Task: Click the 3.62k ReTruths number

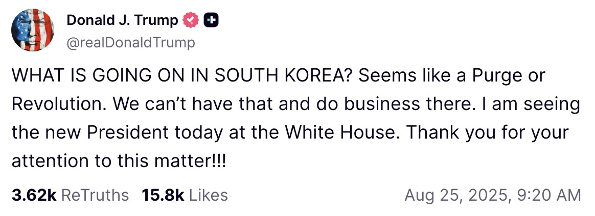Action: click(33, 195)
